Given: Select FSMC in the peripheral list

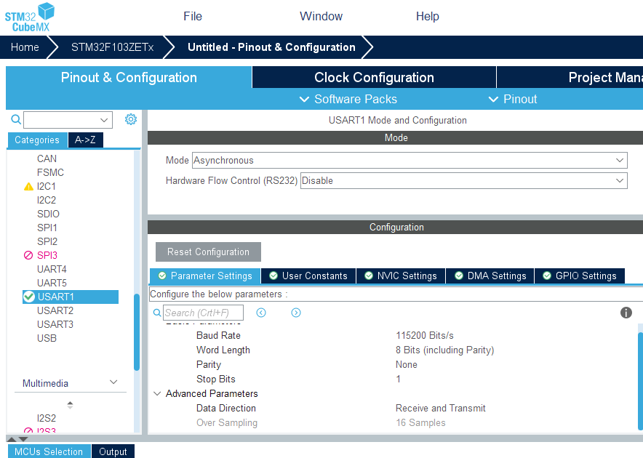Looking at the screenshot, I should 50,172.
